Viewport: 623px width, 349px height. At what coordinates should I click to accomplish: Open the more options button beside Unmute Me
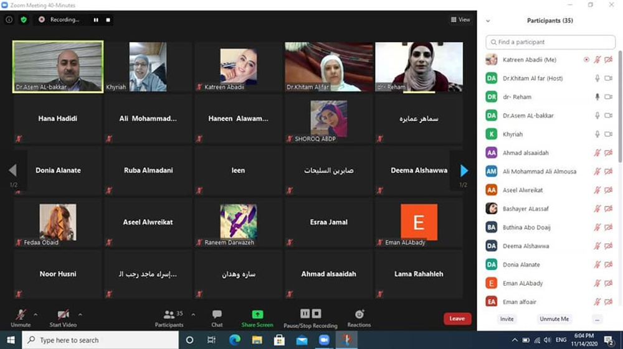click(597, 319)
